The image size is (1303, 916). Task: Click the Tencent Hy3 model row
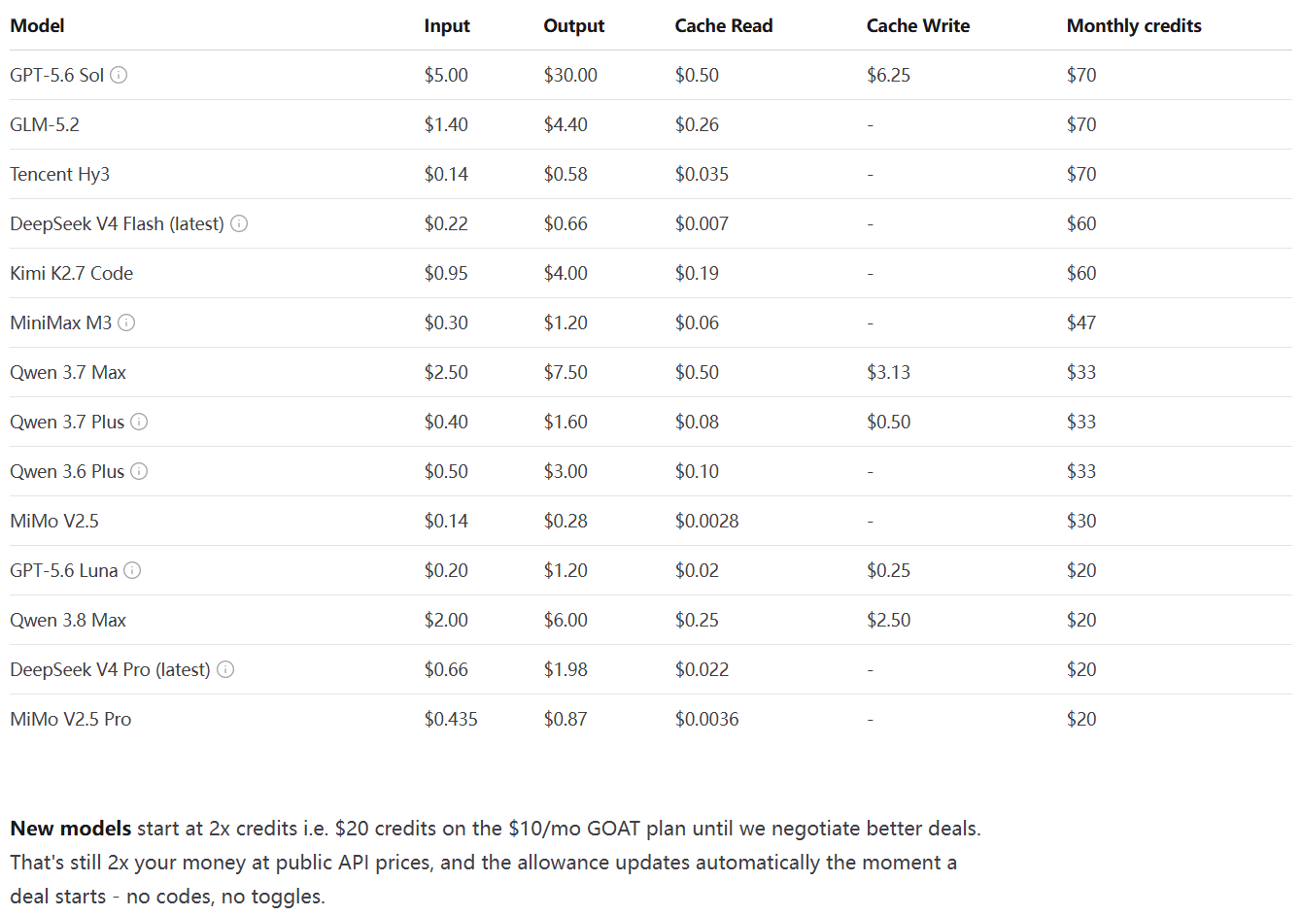tap(651, 174)
